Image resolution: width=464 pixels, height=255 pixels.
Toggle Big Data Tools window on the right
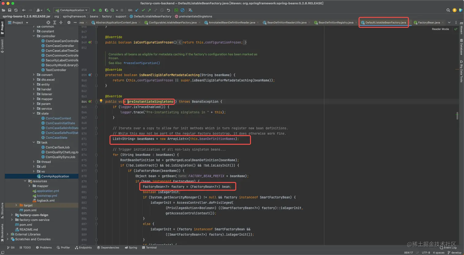point(461,71)
